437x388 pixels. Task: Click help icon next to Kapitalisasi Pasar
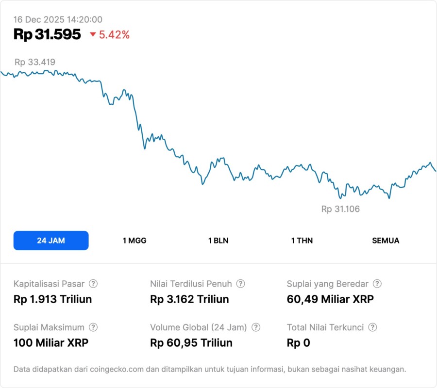[x=93, y=284]
